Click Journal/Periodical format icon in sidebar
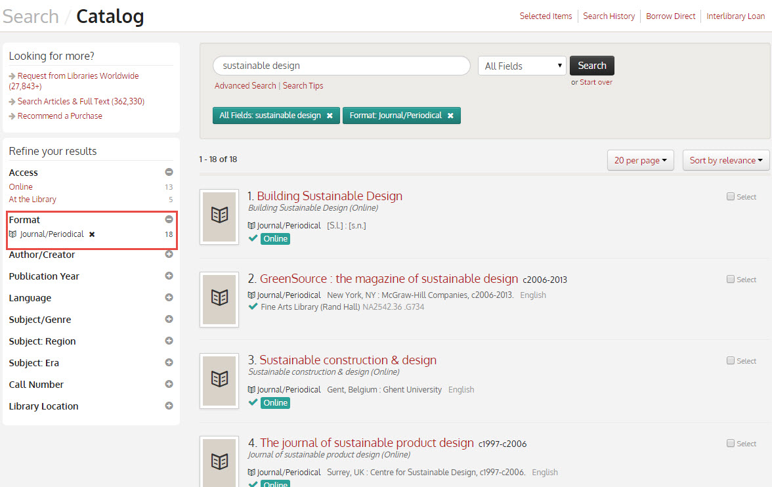 13,234
